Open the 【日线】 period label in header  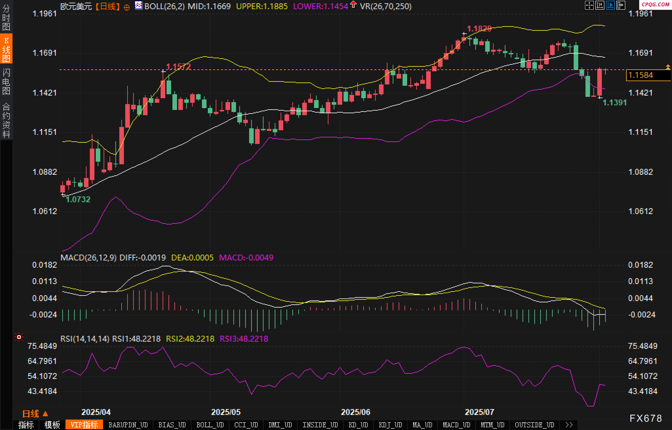108,6
